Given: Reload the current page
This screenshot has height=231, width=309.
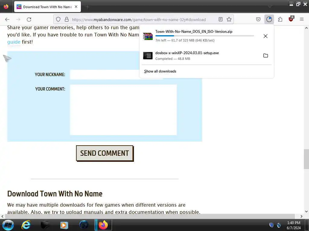Looking at the screenshot, I should pos(29,20).
